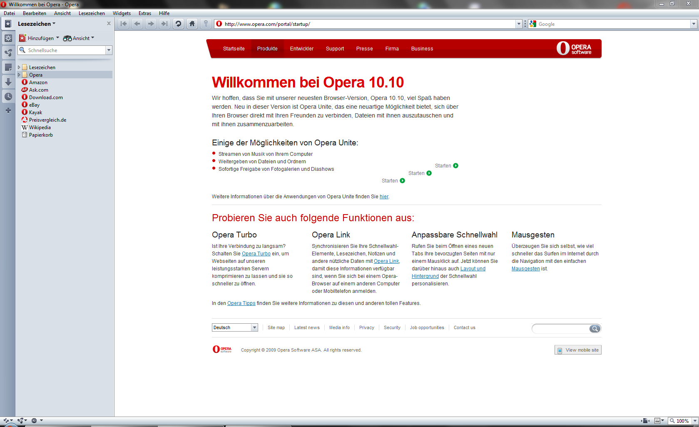The height and width of the screenshot is (427, 699).
Task: Open the Schnellsuche dropdown arrow
Action: click(x=109, y=50)
